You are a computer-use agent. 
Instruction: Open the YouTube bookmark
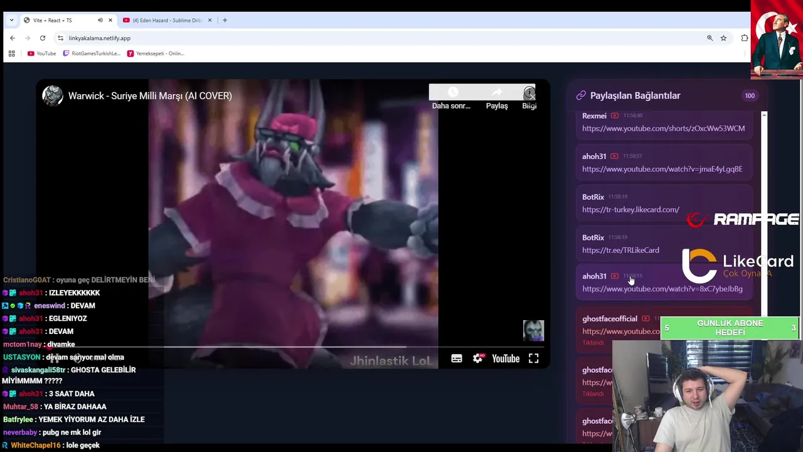tap(42, 53)
